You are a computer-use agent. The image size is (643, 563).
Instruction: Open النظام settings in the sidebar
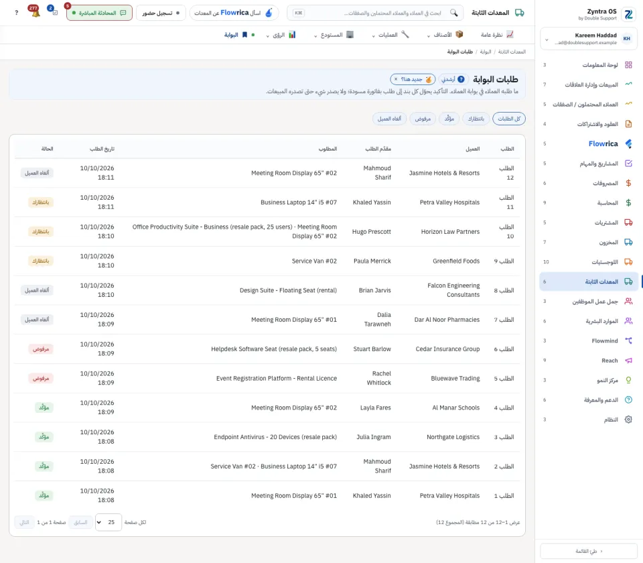coord(589,420)
